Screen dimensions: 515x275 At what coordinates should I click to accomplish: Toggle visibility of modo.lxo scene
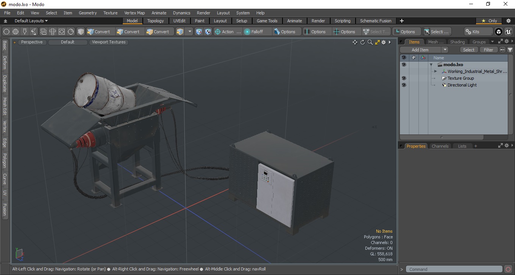tap(404, 65)
